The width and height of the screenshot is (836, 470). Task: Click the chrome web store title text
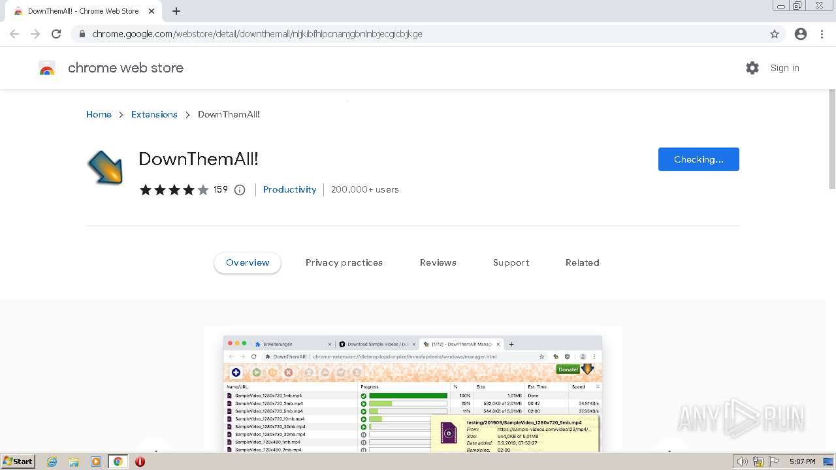click(125, 68)
